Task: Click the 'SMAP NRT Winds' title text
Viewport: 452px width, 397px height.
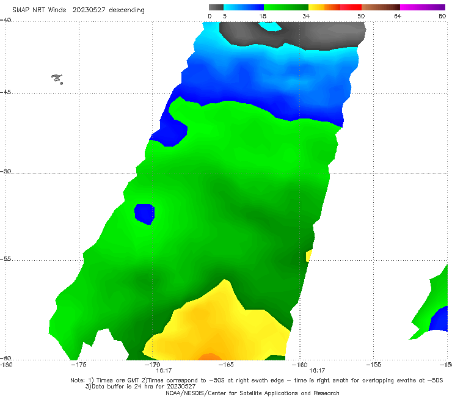Action: [39, 10]
